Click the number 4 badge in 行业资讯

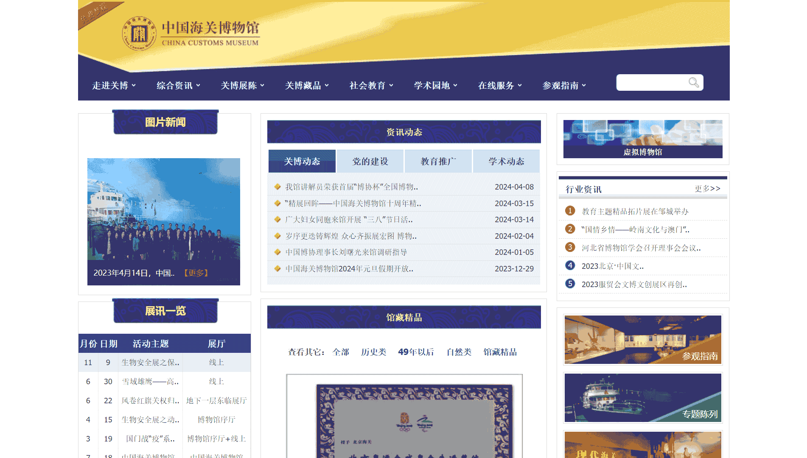tap(570, 265)
